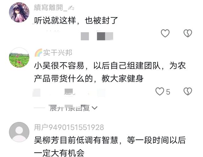Dislike the 听说就这样 comment with broken heart

pos(188,33)
